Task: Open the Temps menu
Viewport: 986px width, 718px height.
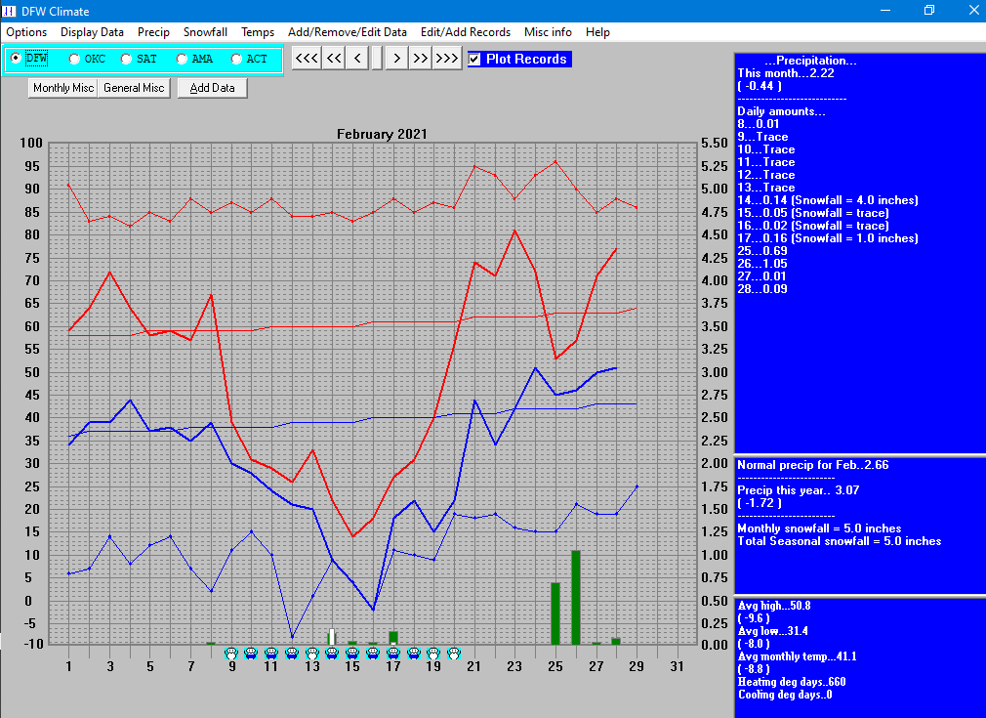Action: [x=258, y=32]
